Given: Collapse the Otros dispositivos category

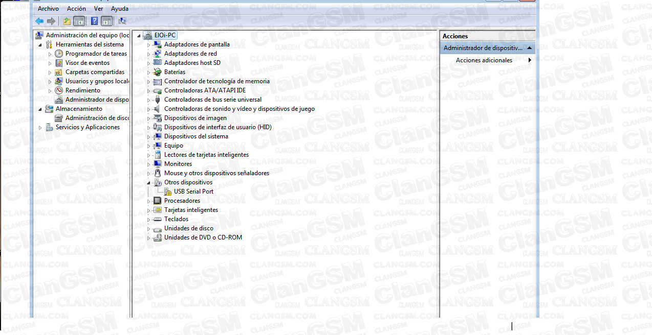Looking at the screenshot, I should (149, 182).
